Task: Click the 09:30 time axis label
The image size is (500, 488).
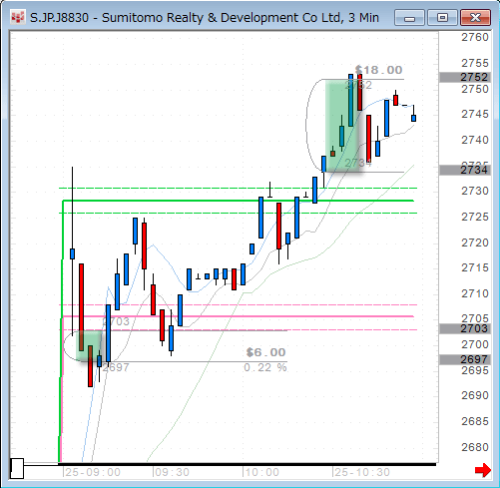Action: tap(172, 472)
